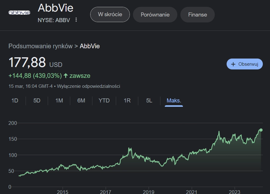This screenshot has height=194, width=270.
Task: Open the Finanse tab
Action: pyautogui.click(x=198, y=15)
